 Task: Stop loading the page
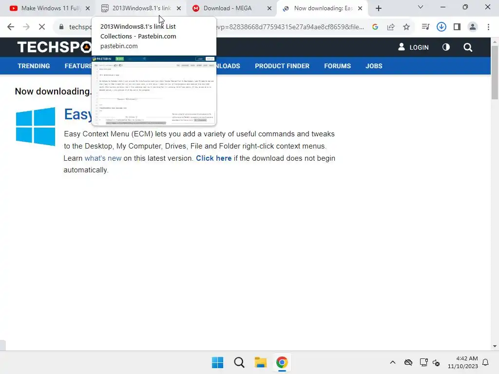[x=42, y=27]
